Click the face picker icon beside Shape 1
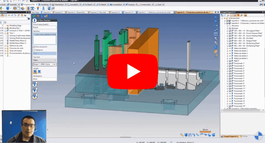The width and height of the screenshot is (265, 143). click(x=55, y=64)
